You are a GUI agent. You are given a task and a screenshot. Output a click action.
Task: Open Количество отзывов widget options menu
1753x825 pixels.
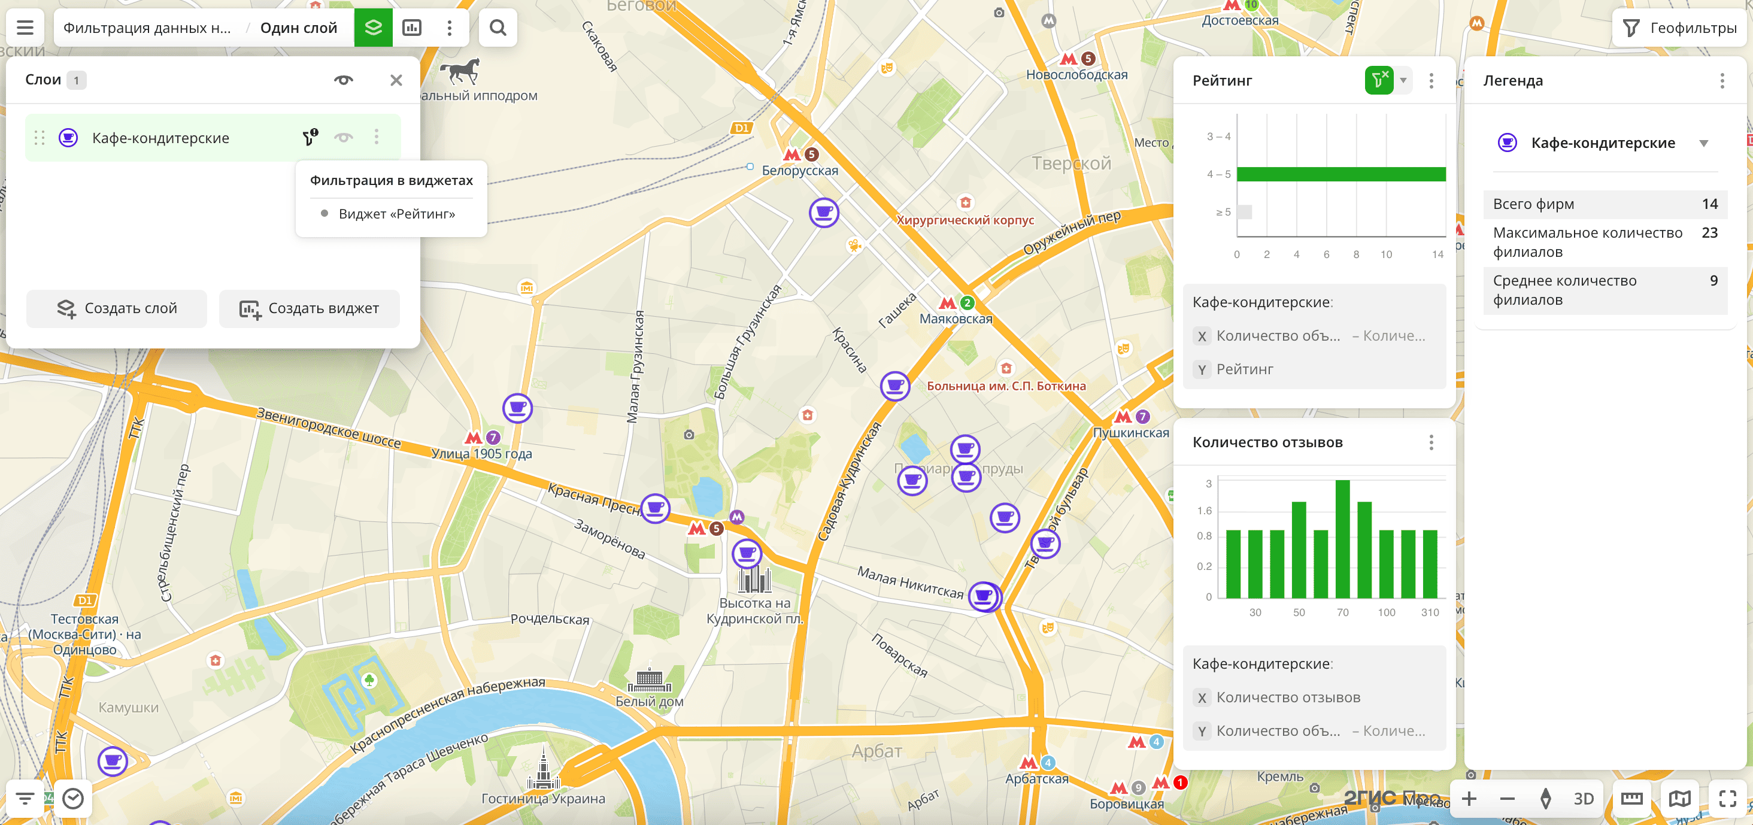(x=1431, y=442)
